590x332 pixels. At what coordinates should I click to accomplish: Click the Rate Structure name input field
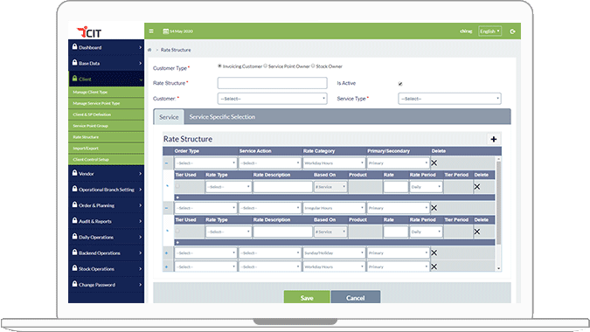click(x=272, y=83)
